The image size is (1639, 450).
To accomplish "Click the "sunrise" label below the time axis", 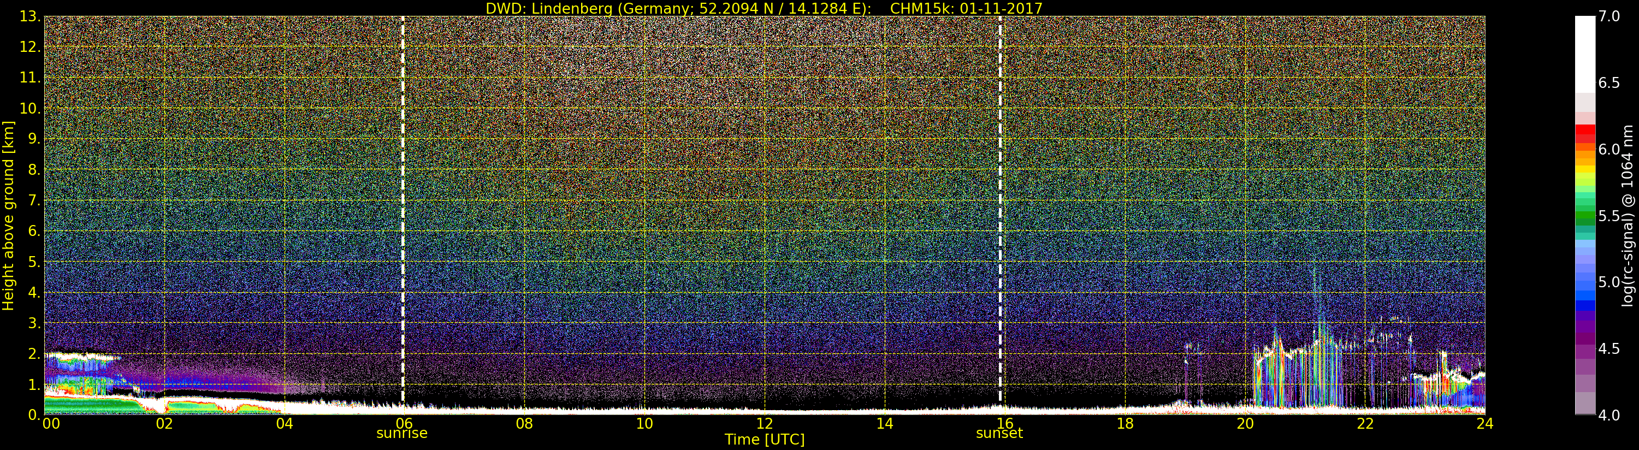I will [402, 434].
